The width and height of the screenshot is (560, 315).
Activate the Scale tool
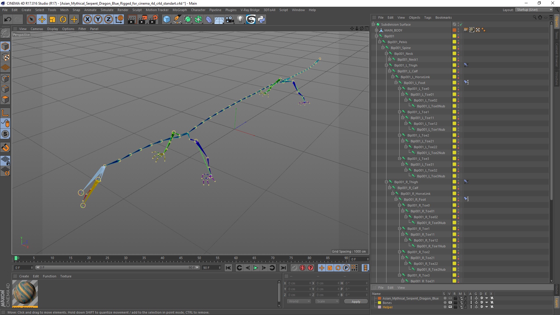click(x=52, y=20)
